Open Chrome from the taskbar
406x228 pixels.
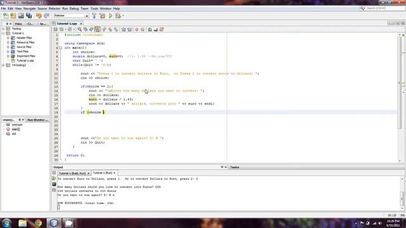(38, 223)
